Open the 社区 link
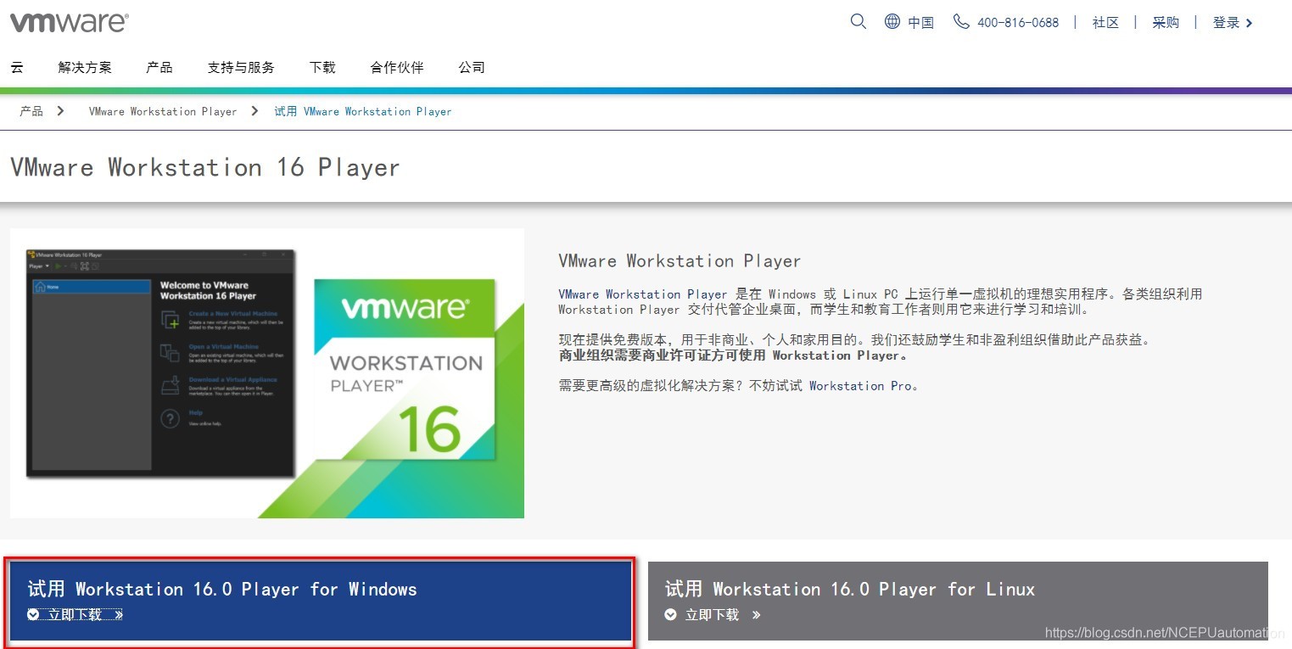Screen dimensions: 1292x649 pos(1106,23)
